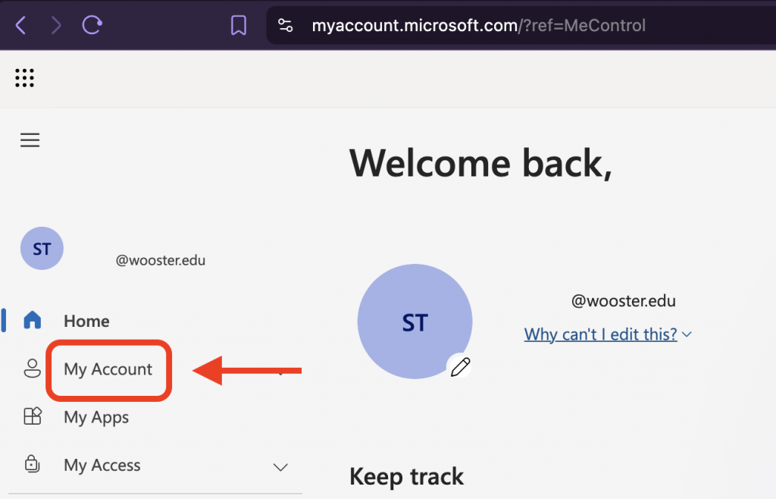776x499 pixels.
Task: Open the My Access navigation item
Action: (102, 466)
